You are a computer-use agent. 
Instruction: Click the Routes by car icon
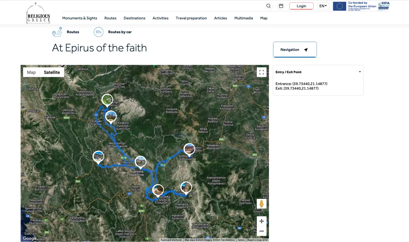(x=98, y=32)
